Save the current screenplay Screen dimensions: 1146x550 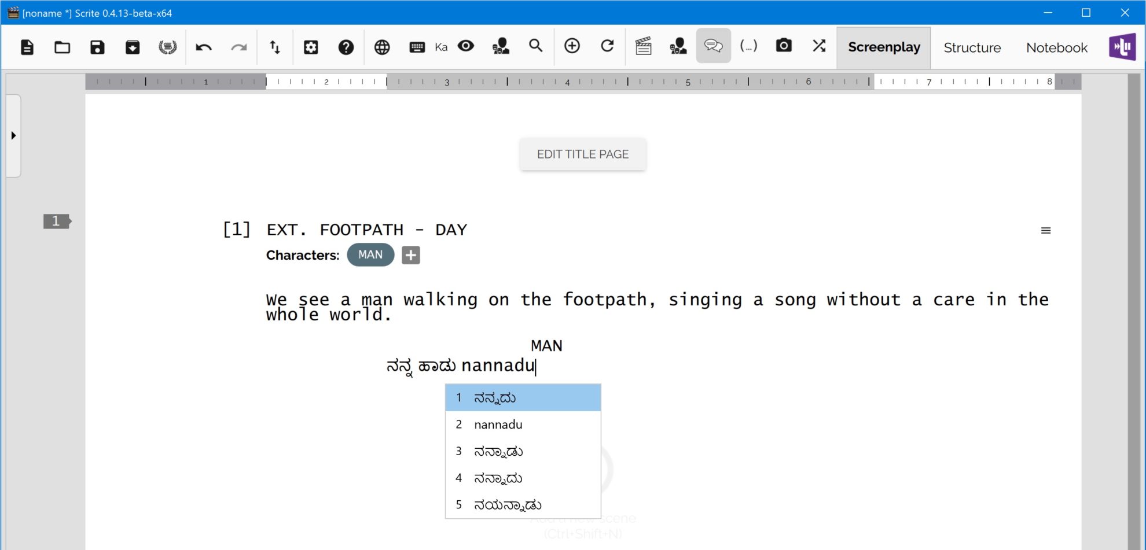click(97, 47)
